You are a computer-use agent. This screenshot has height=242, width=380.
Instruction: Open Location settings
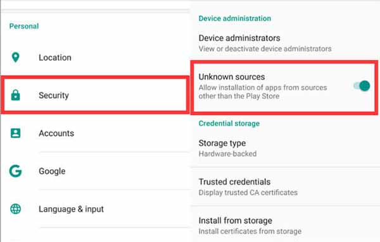[95, 57]
